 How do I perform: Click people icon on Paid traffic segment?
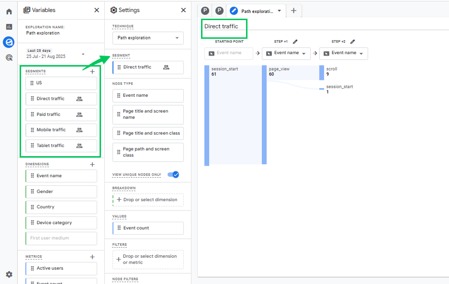click(x=79, y=114)
